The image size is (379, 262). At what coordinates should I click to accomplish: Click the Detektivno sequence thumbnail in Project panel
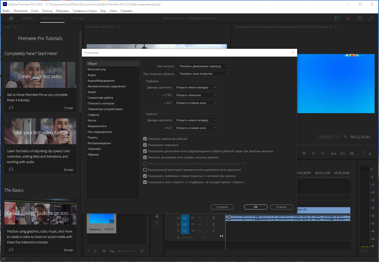pos(102,218)
